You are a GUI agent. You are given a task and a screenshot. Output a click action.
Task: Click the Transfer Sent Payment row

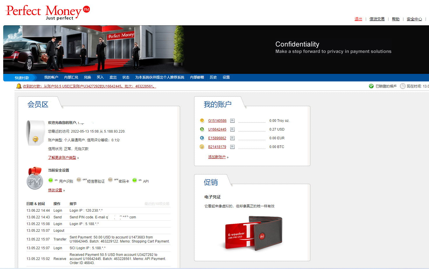98,239
